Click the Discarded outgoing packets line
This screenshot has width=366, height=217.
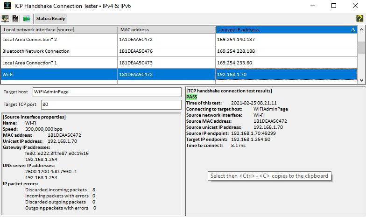click(60, 202)
